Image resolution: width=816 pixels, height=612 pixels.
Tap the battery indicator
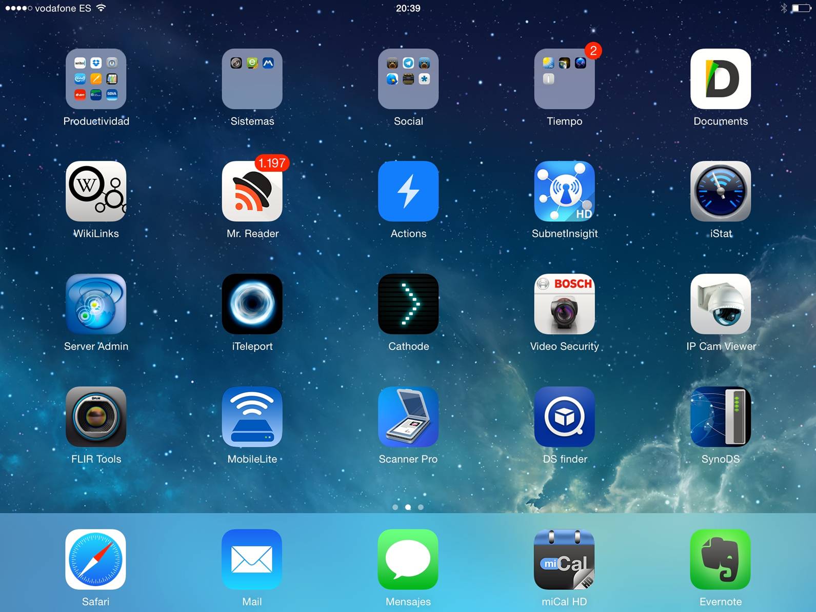pyautogui.click(x=801, y=8)
